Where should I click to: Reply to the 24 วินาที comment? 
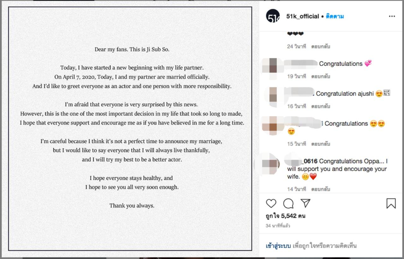pyautogui.click(x=320, y=47)
